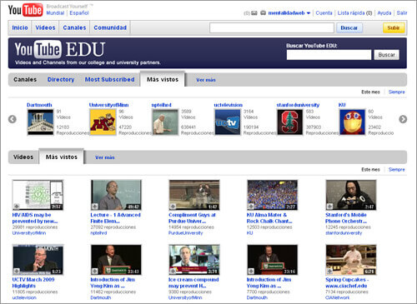Play HIV/AIDS may be prevented video thumbnail
This screenshot has height=304, width=417.
38,195
